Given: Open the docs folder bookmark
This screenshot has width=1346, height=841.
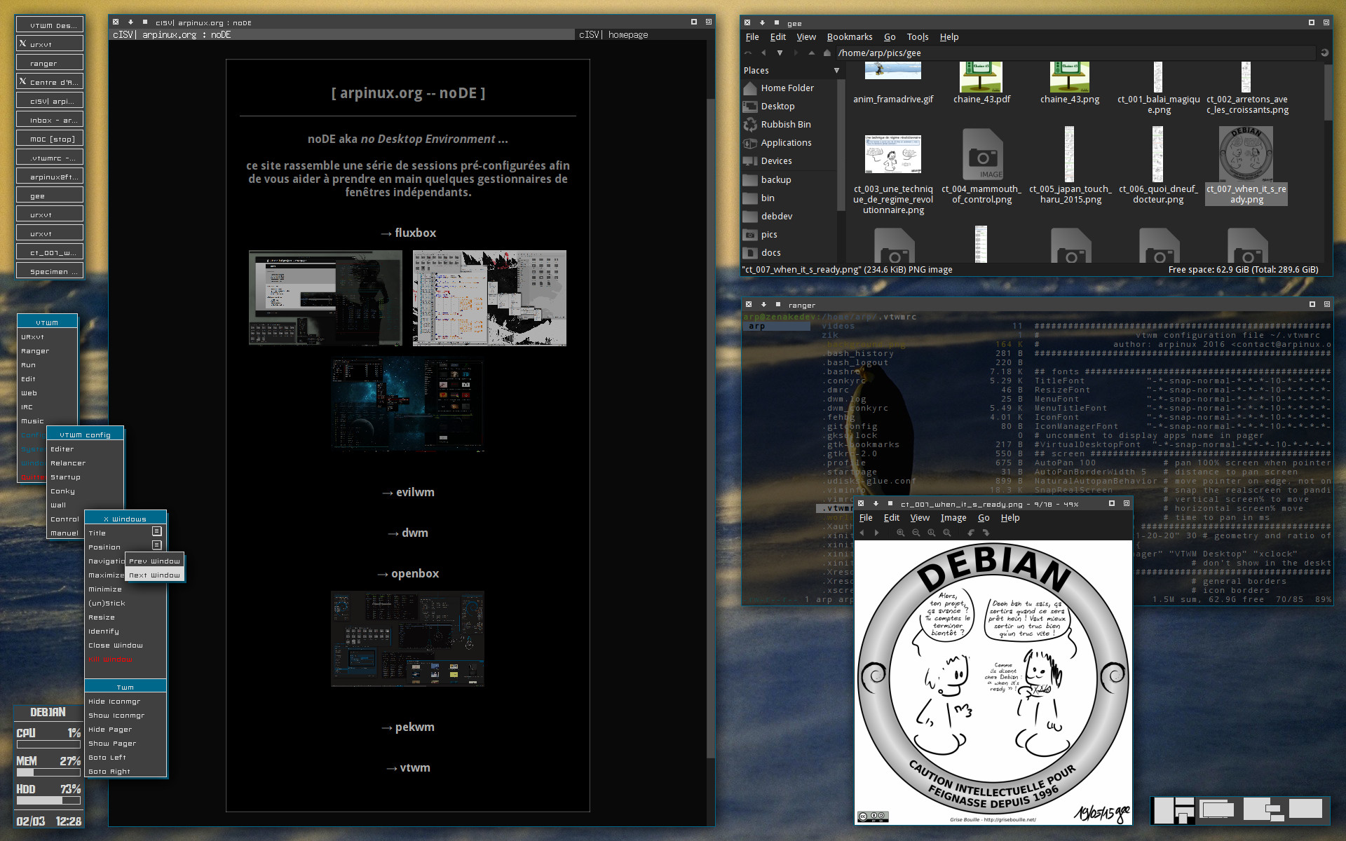Looking at the screenshot, I should tap(788, 253).
